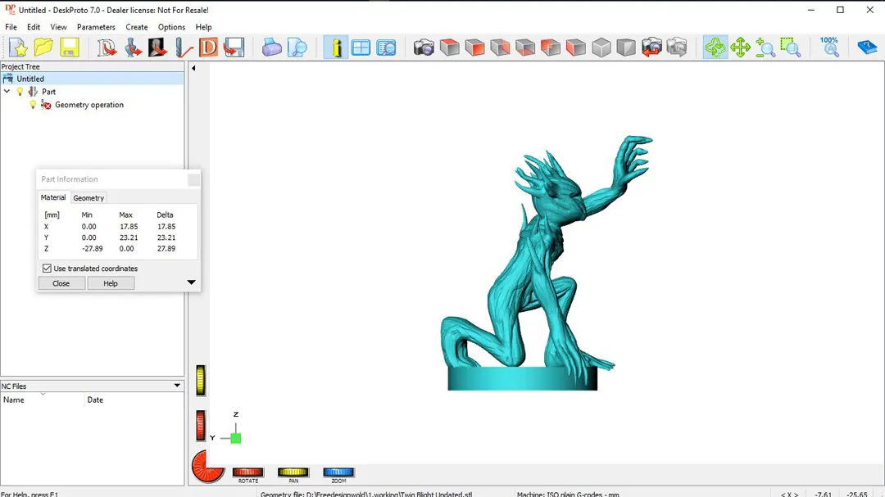
Task: Click the Load geometry vase icon
Action: click(133, 47)
